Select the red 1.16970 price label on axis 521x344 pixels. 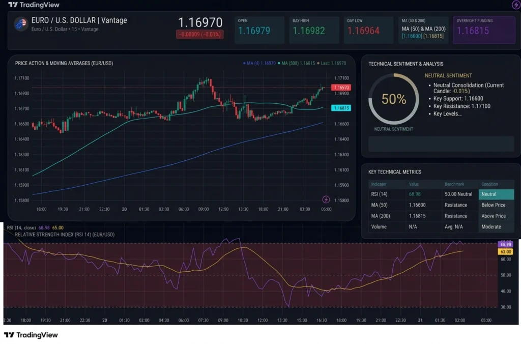(341, 88)
